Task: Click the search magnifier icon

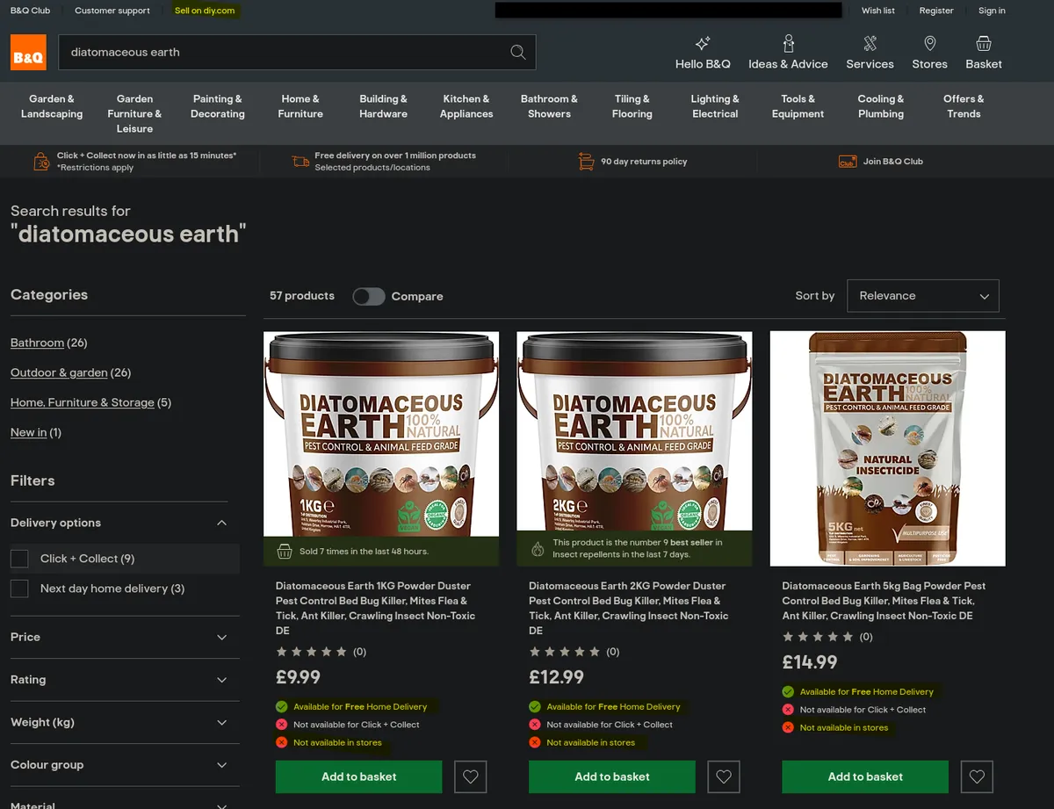Action: pyautogui.click(x=518, y=52)
